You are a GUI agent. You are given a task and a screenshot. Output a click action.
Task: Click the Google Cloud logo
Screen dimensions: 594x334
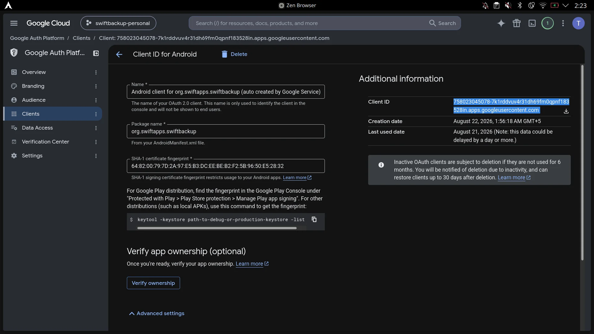tap(48, 23)
